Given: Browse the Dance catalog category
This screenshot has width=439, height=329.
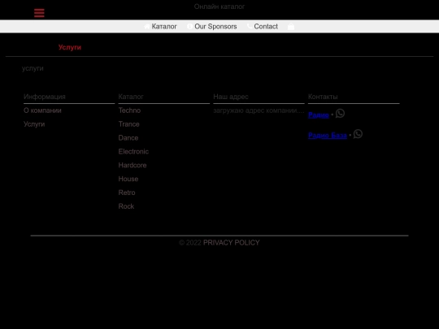Looking at the screenshot, I should click(128, 138).
